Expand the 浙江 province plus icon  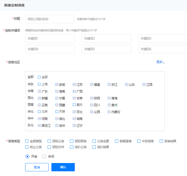[x=109, y=84]
